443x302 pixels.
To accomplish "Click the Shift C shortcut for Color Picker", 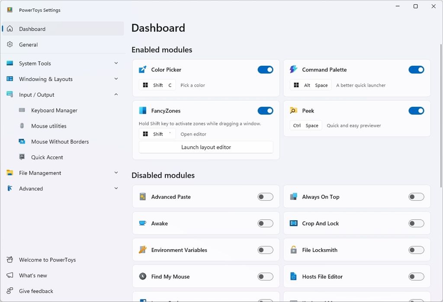I will tap(157, 85).
